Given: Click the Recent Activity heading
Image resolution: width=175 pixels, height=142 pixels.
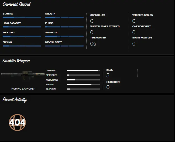Looking at the screenshot, I should (15, 100).
